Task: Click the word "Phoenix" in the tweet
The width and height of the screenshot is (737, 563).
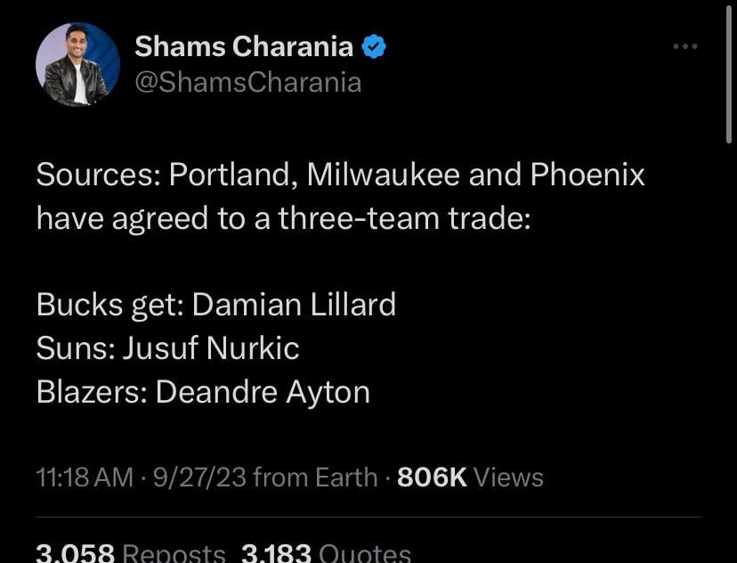Action: pos(587,175)
